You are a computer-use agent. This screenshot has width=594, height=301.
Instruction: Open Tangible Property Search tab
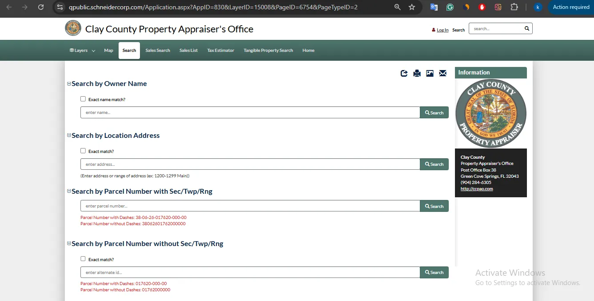click(268, 51)
